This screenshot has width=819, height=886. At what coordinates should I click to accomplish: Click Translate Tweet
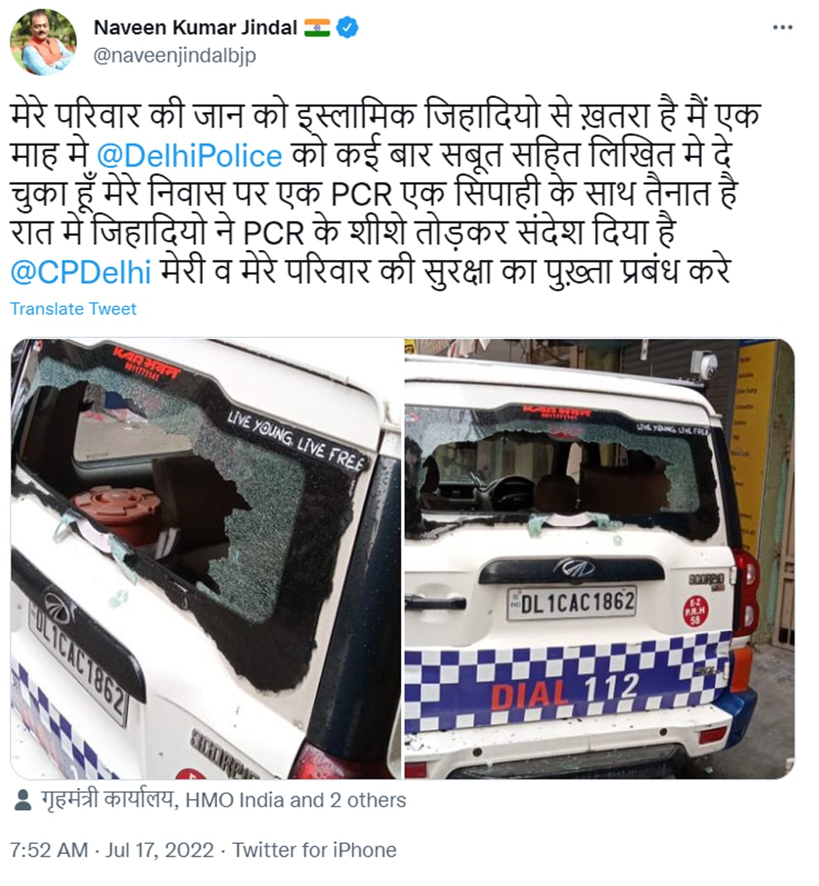[x=73, y=309]
